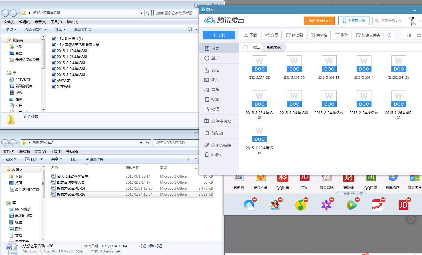Click the 删除 (delete) trash button
The width and height of the screenshot is (422, 255).
342,35
